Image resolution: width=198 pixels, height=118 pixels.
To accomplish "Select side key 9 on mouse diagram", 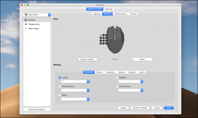I will pos(106,41).
